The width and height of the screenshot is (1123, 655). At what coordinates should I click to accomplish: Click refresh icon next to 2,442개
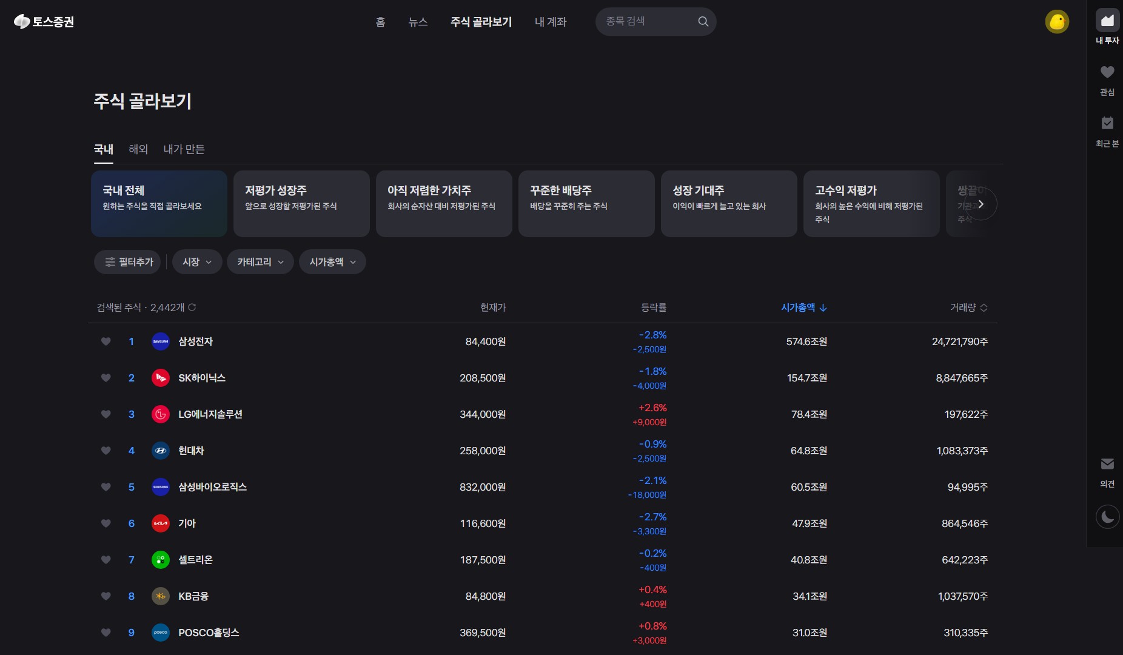(192, 307)
